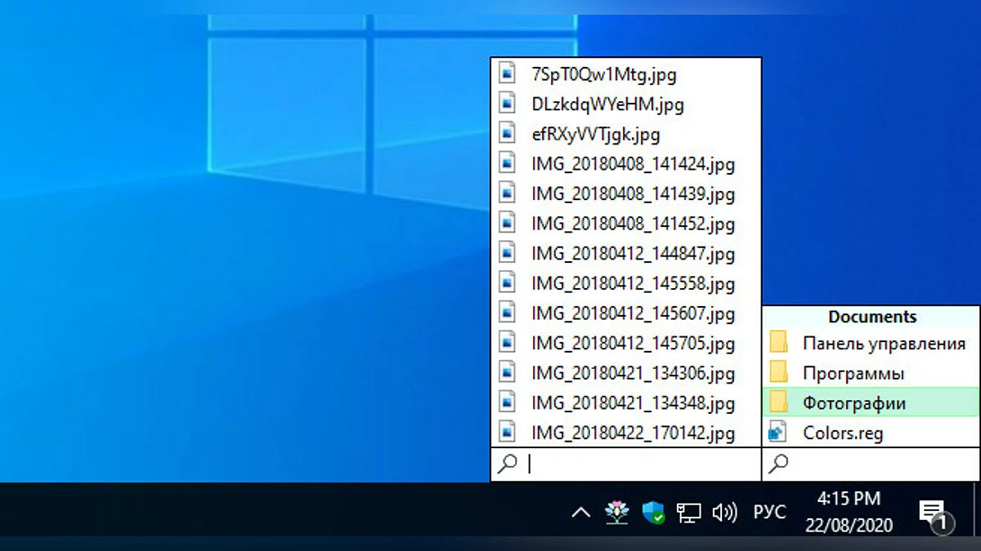Switch input language via РУС indicator
The image size is (981, 551).
pos(769,513)
